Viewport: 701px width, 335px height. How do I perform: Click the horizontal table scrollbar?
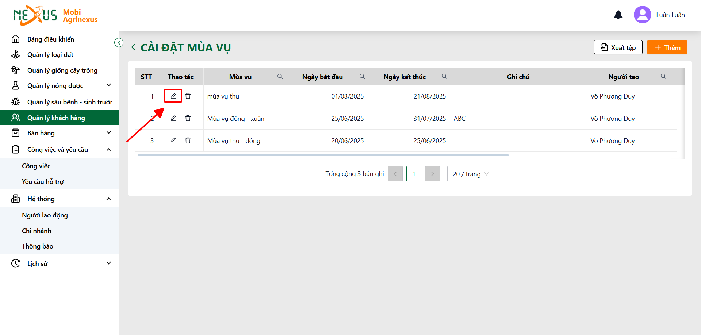(323, 155)
